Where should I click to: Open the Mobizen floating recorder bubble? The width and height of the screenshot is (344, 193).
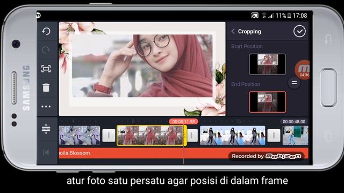point(303,70)
